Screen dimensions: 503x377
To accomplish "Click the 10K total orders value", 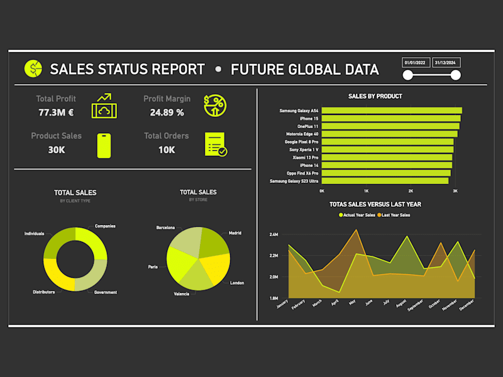I will click(167, 150).
